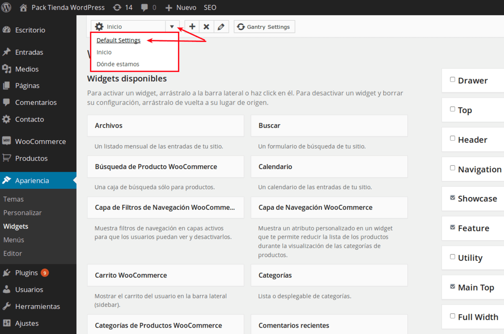Open Widgets under Apariencia

16,226
